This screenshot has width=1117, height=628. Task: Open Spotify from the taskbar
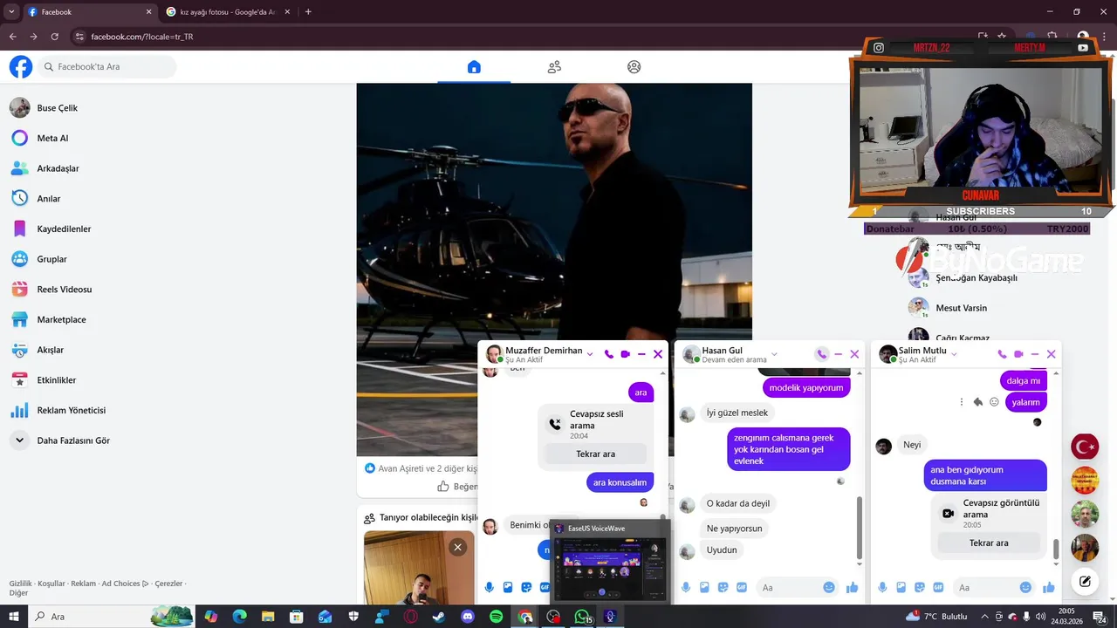[x=496, y=617]
